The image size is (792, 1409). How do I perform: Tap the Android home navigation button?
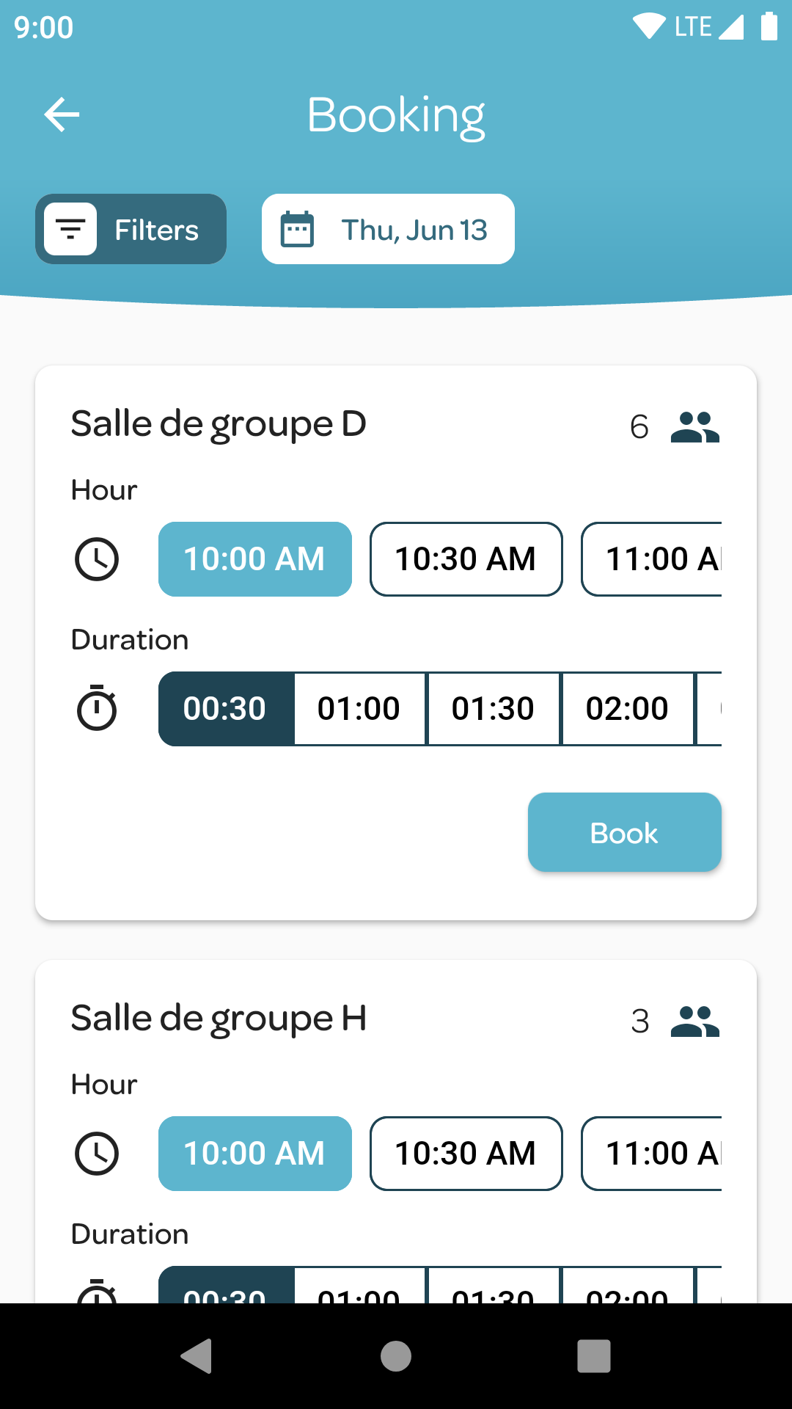396,1355
